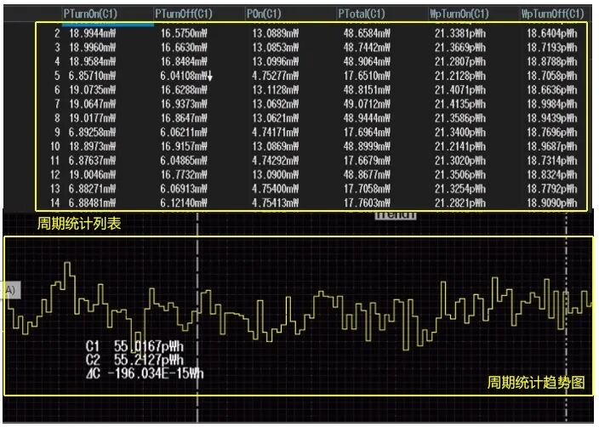Select cell 6.89258mW in row 9
Viewport: 599px width, 427px height.
pos(92,133)
